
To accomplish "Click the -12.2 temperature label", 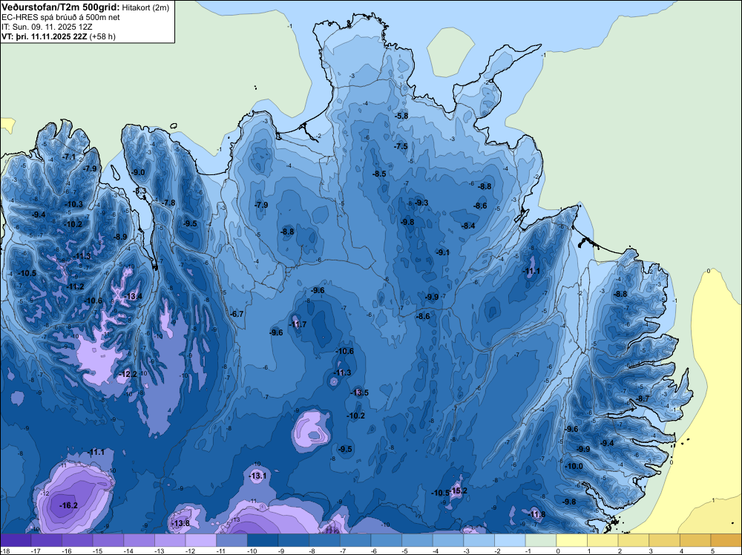I will coord(128,374).
